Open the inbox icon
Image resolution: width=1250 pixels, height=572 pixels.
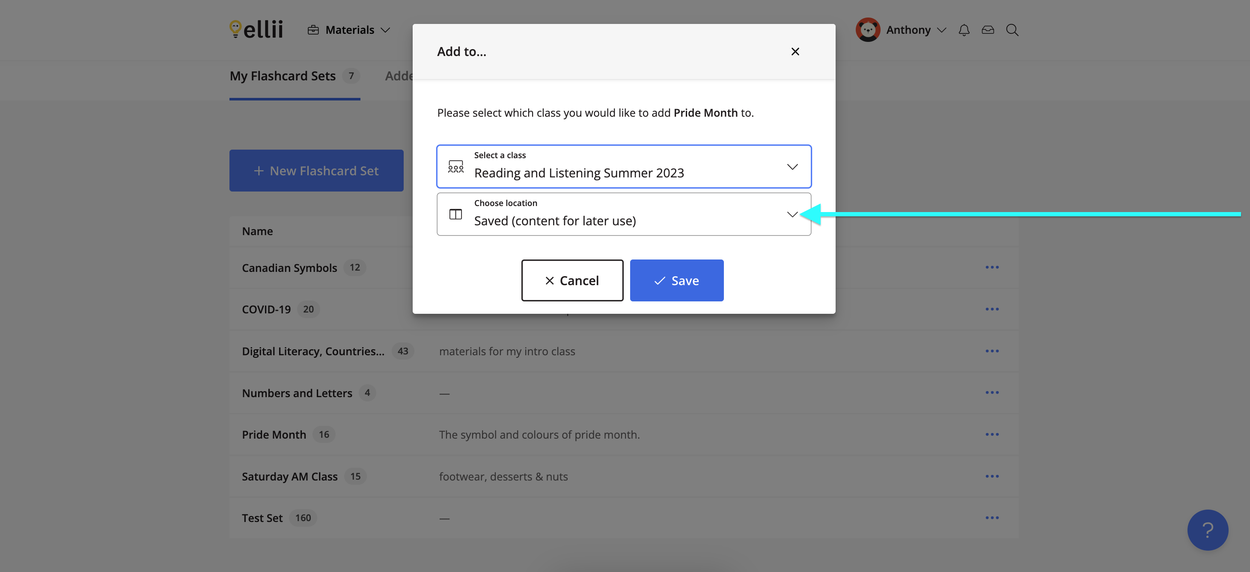[x=988, y=29]
